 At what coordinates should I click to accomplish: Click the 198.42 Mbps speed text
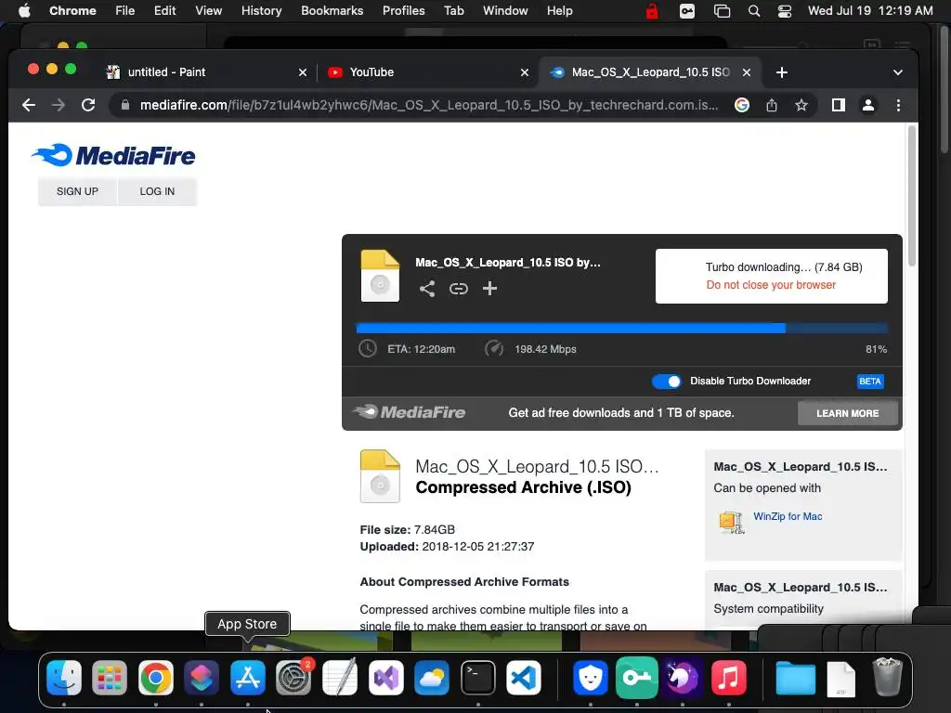(545, 349)
